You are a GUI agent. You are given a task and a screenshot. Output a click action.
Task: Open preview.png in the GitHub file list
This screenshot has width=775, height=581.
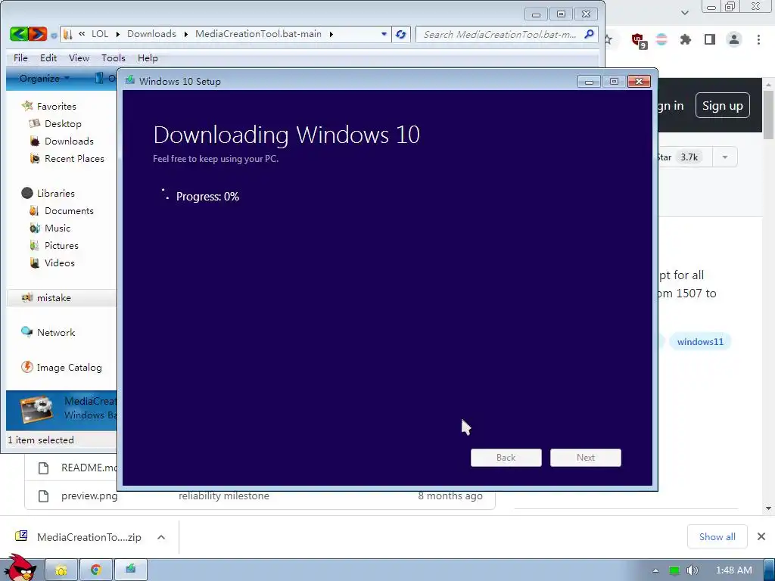click(x=89, y=496)
